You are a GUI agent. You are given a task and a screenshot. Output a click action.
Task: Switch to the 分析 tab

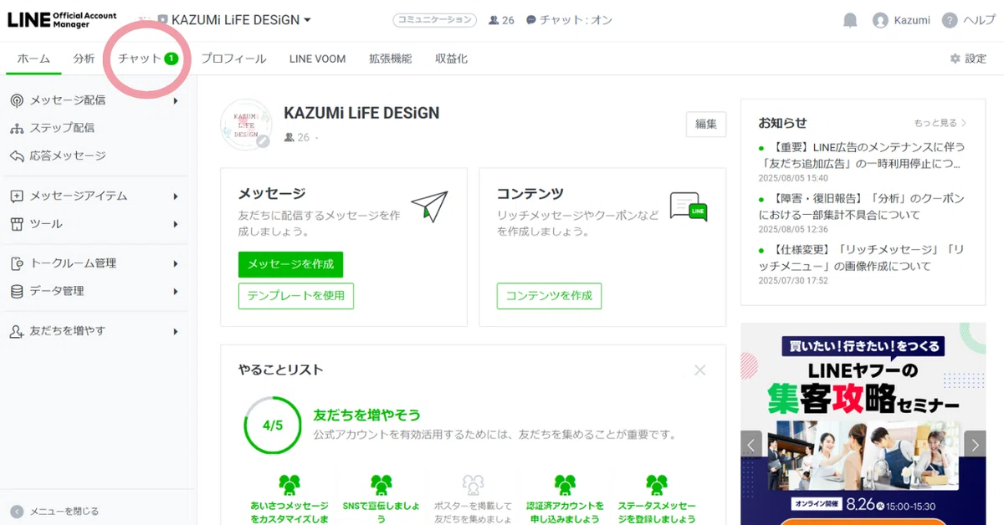coord(84,59)
